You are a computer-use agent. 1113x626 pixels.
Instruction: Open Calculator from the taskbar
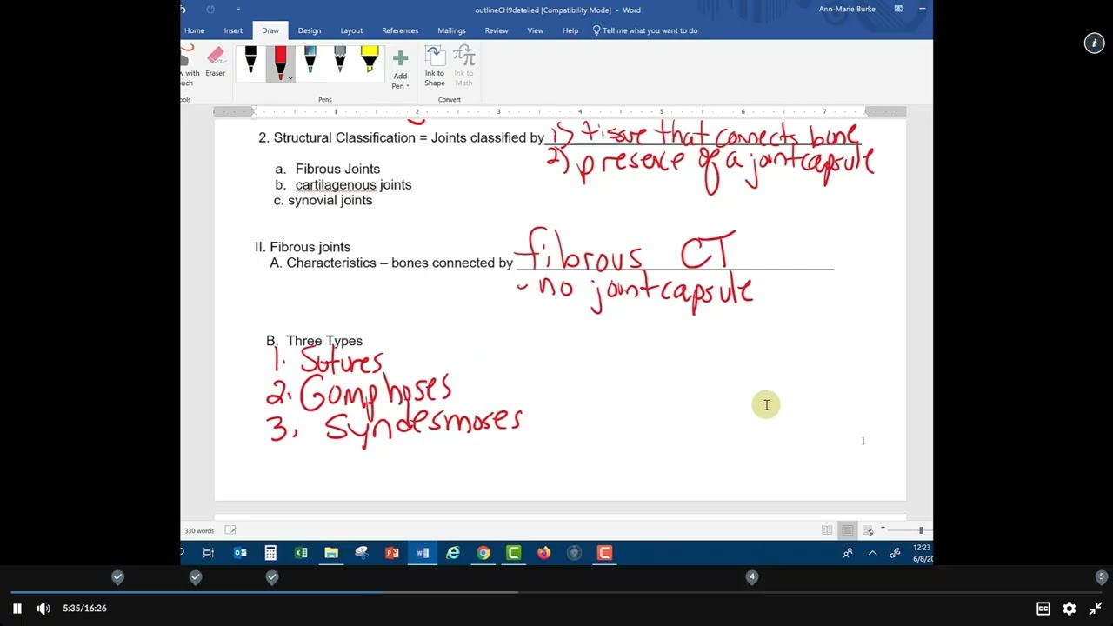click(270, 553)
